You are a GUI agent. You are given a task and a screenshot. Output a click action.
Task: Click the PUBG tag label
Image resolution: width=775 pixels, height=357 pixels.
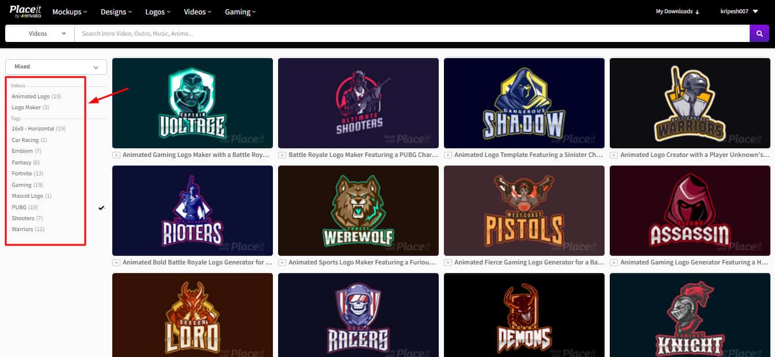pos(25,207)
